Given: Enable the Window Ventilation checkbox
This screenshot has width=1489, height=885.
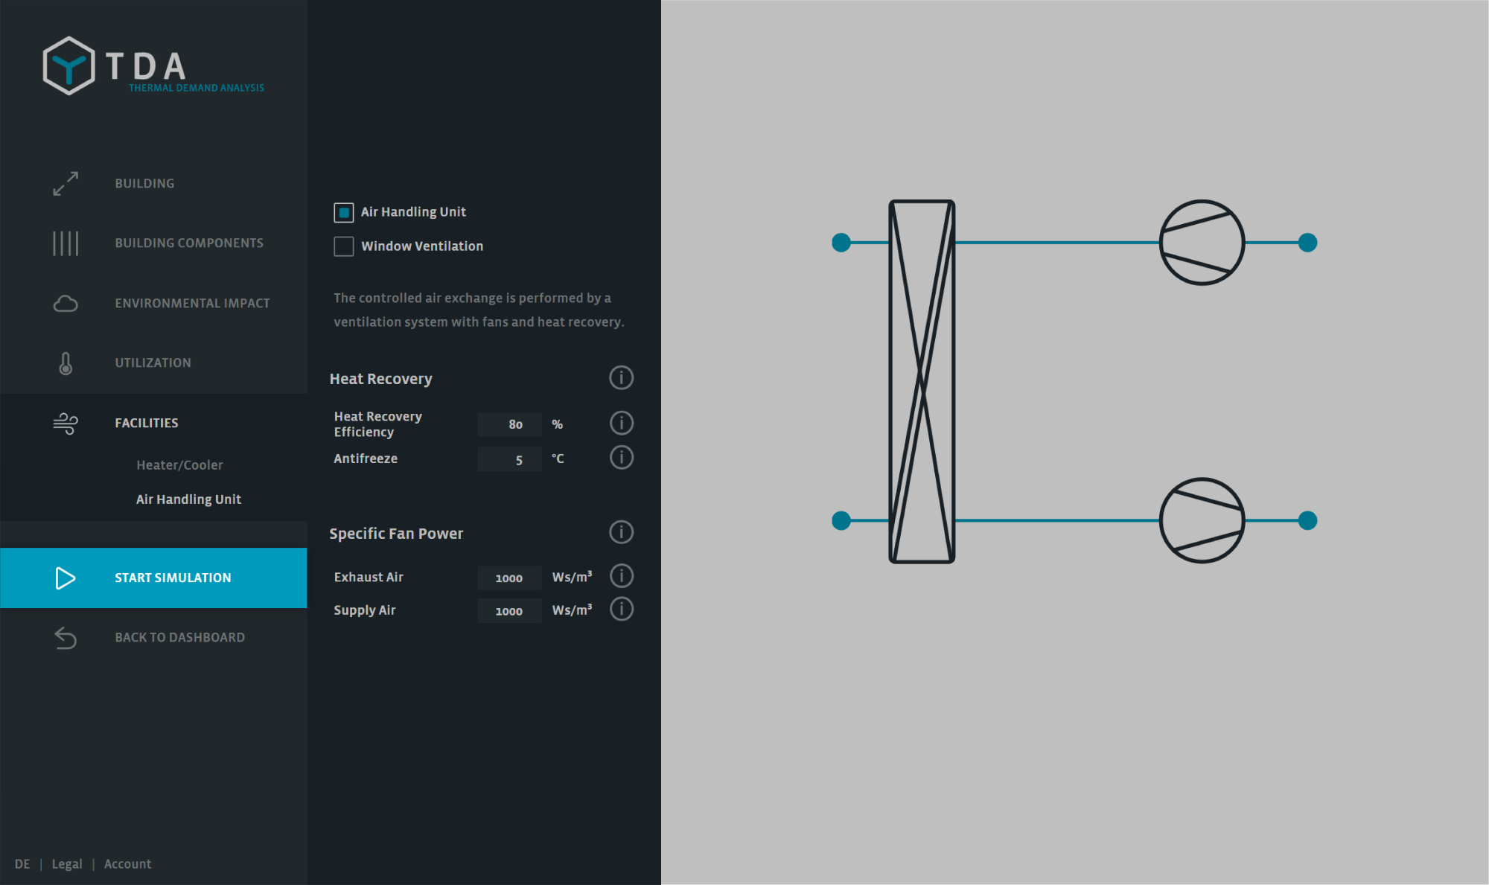Looking at the screenshot, I should 344,246.
